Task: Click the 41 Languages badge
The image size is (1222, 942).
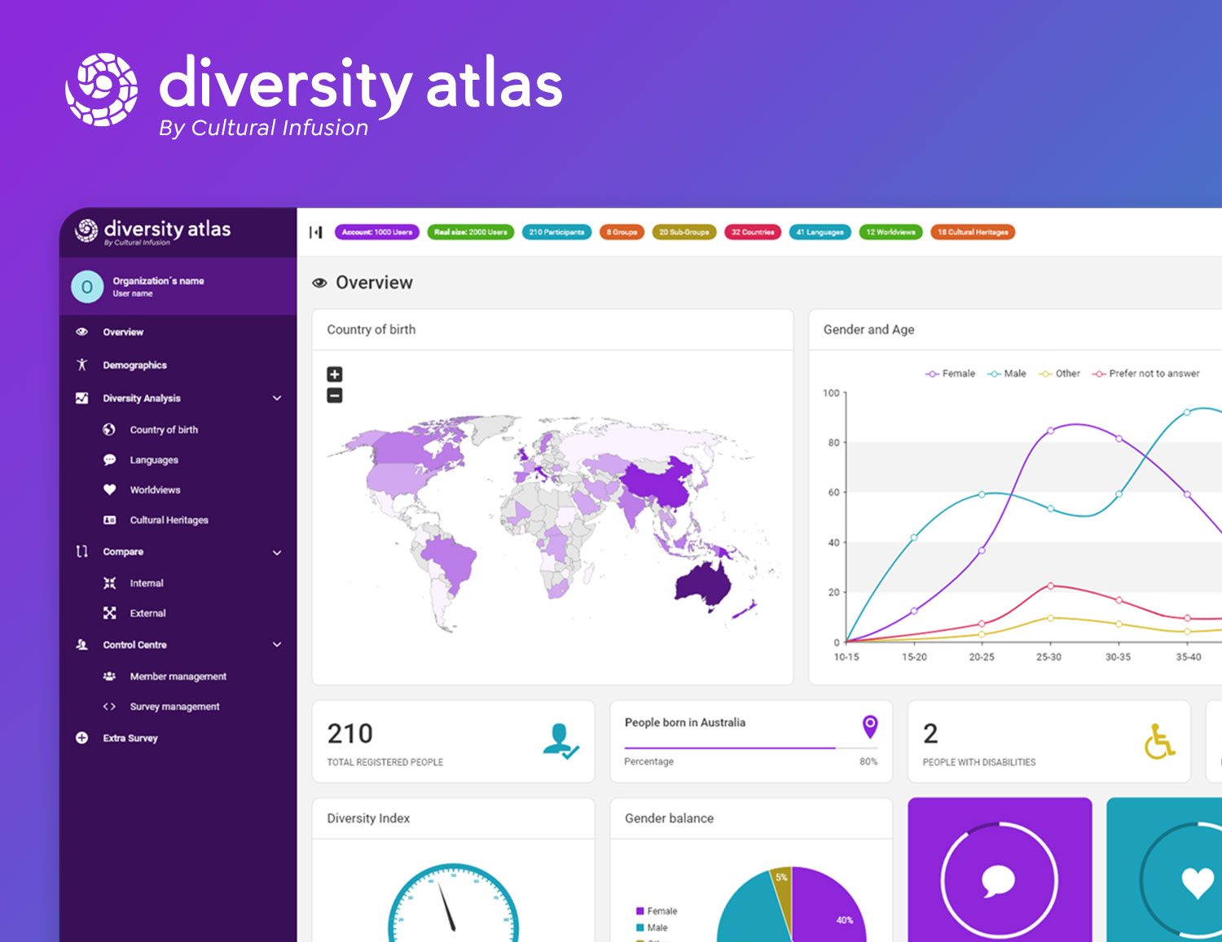Action: (x=820, y=232)
